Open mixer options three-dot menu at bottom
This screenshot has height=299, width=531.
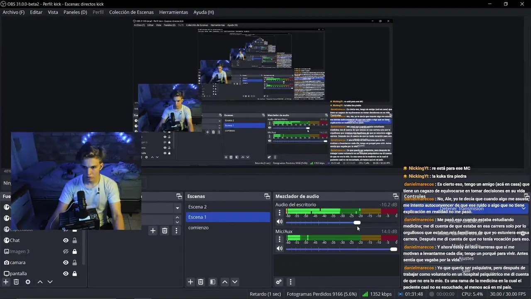290,282
